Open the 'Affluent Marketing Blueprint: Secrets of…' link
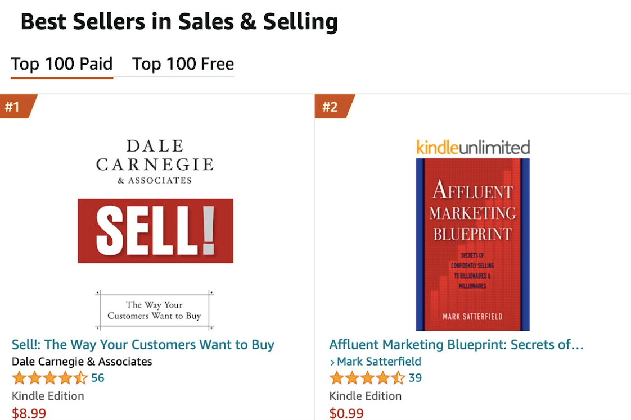 point(456,344)
